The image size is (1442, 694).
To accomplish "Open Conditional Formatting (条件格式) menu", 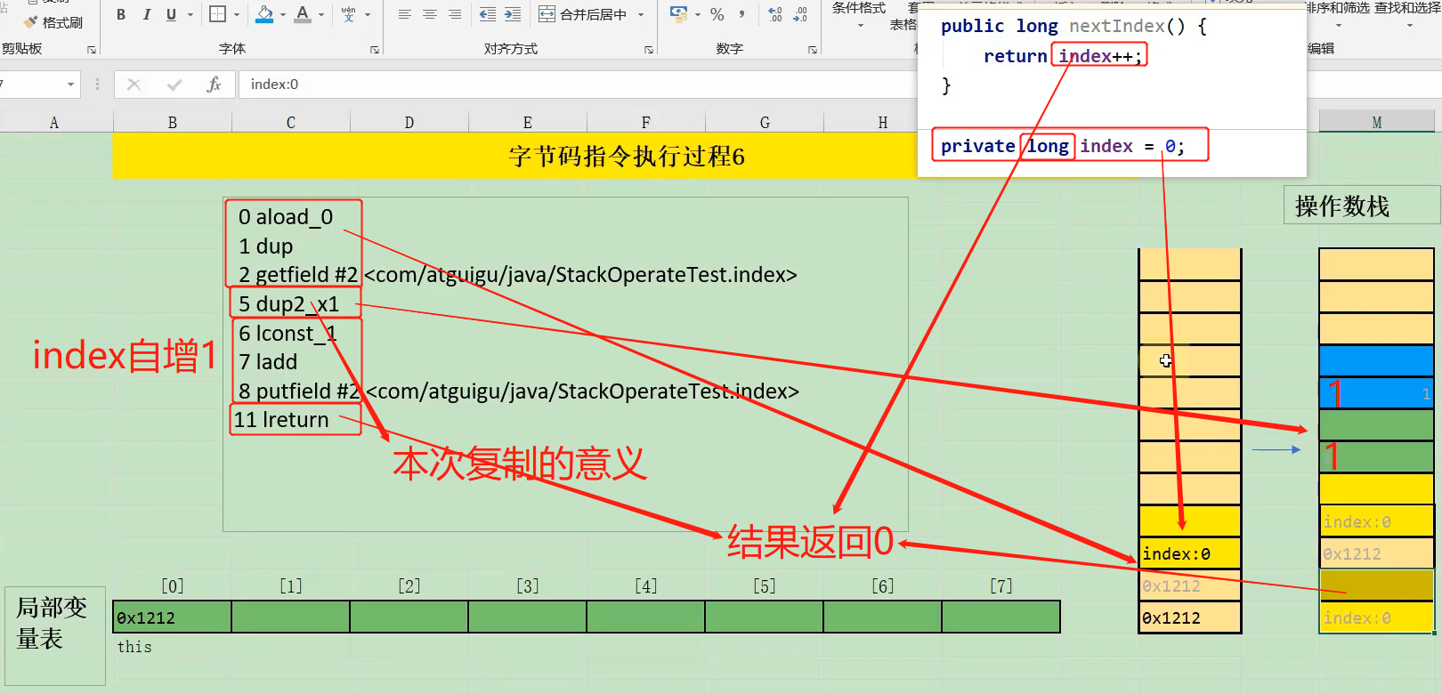I will click(x=859, y=14).
